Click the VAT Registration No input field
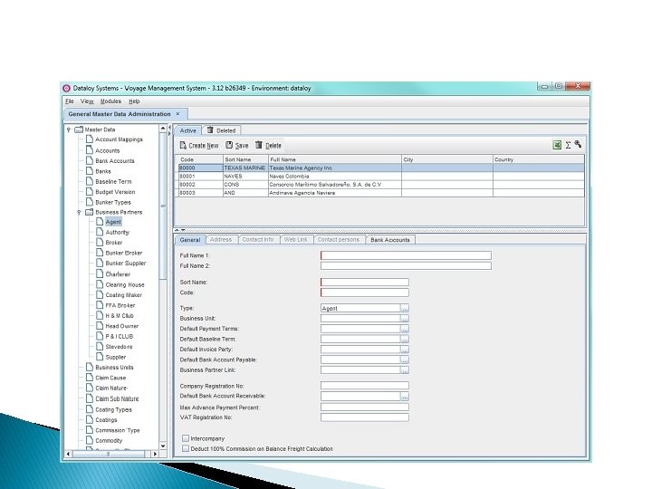652x489 pixels. tap(365, 417)
